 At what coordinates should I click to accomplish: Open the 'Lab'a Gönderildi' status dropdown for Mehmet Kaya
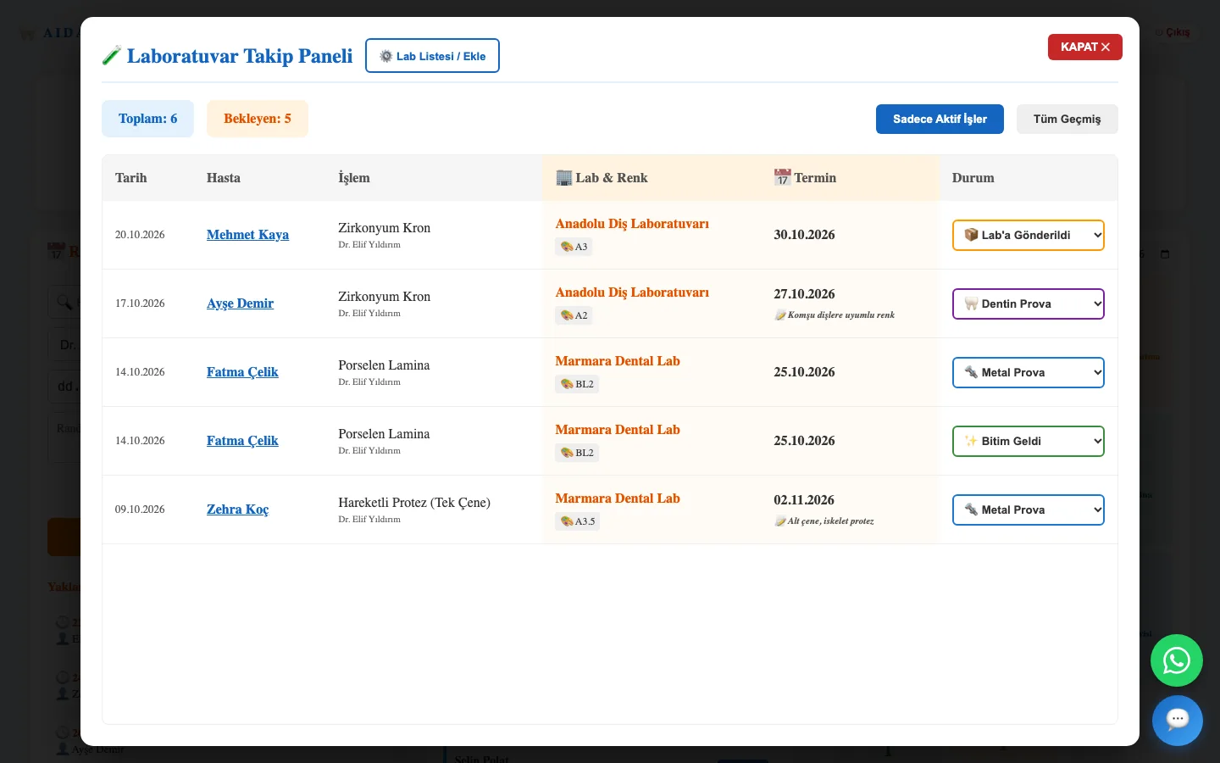click(x=1029, y=235)
